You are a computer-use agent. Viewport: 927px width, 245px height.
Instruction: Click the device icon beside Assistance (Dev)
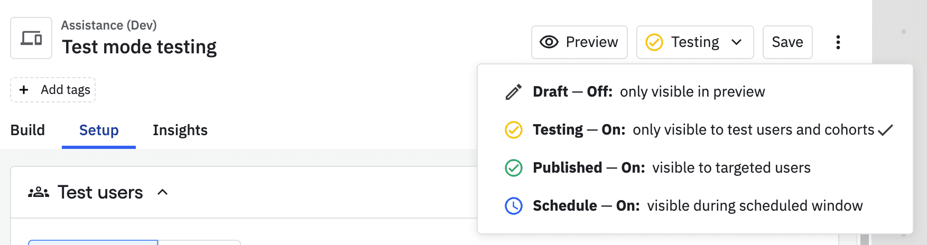tap(31, 38)
